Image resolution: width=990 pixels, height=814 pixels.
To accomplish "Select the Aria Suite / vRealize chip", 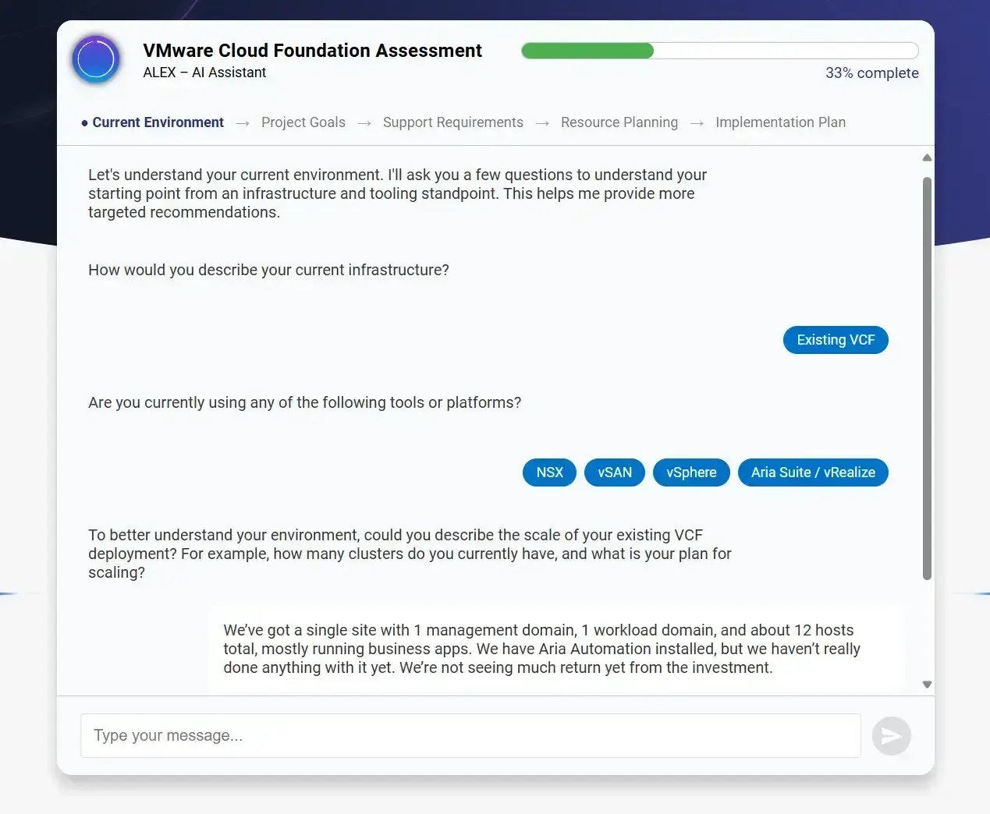I will 813,472.
